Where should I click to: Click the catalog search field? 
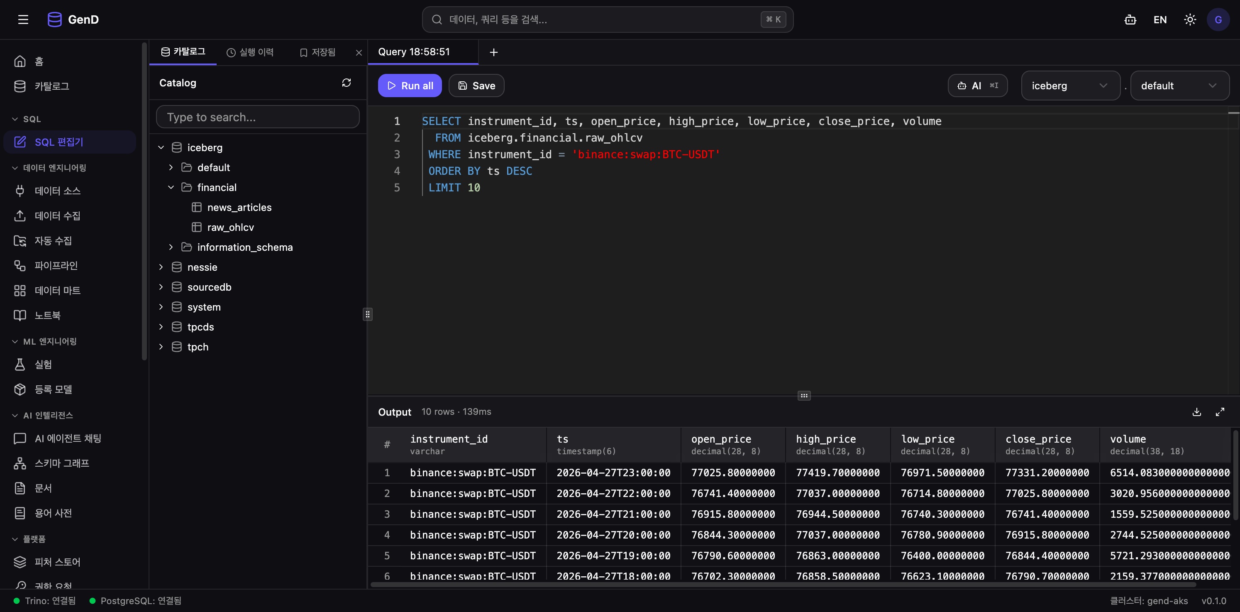pos(258,117)
